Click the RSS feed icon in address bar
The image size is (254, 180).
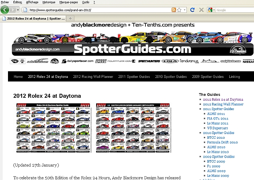point(174,10)
